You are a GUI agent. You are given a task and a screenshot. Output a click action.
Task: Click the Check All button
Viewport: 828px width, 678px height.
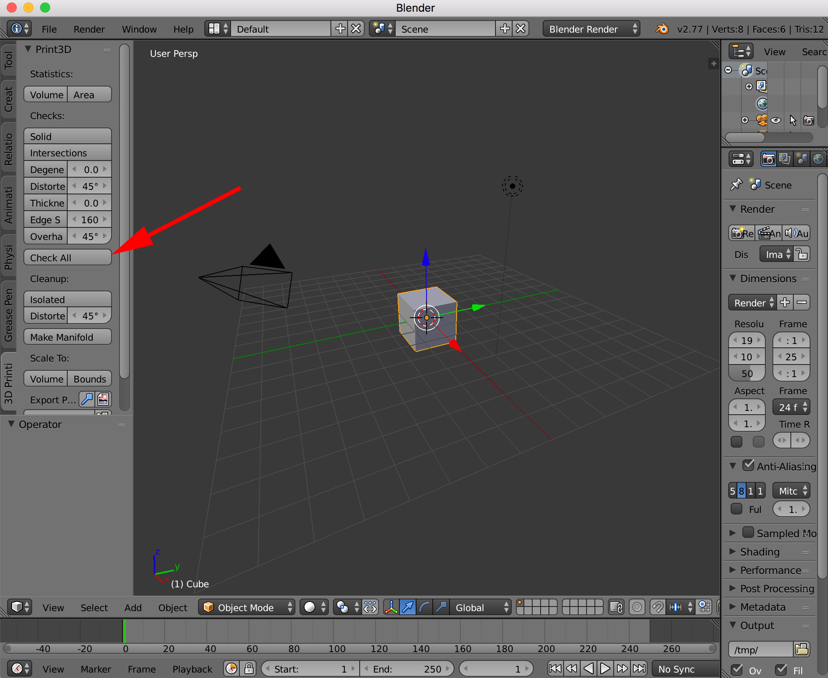[x=67, y=257]
